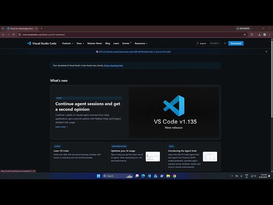Viewport: 273px width, 205px height.
Task: Open the Continue agent sessions heading
Action: pos(88,106)
